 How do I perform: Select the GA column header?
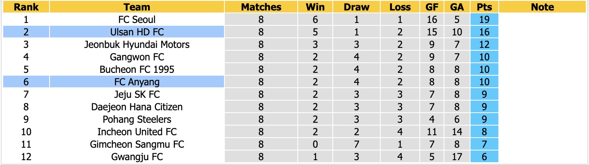coord(457,7)
